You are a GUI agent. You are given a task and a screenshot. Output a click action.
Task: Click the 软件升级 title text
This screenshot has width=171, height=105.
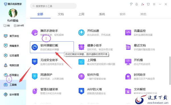[x=93, y=75]
